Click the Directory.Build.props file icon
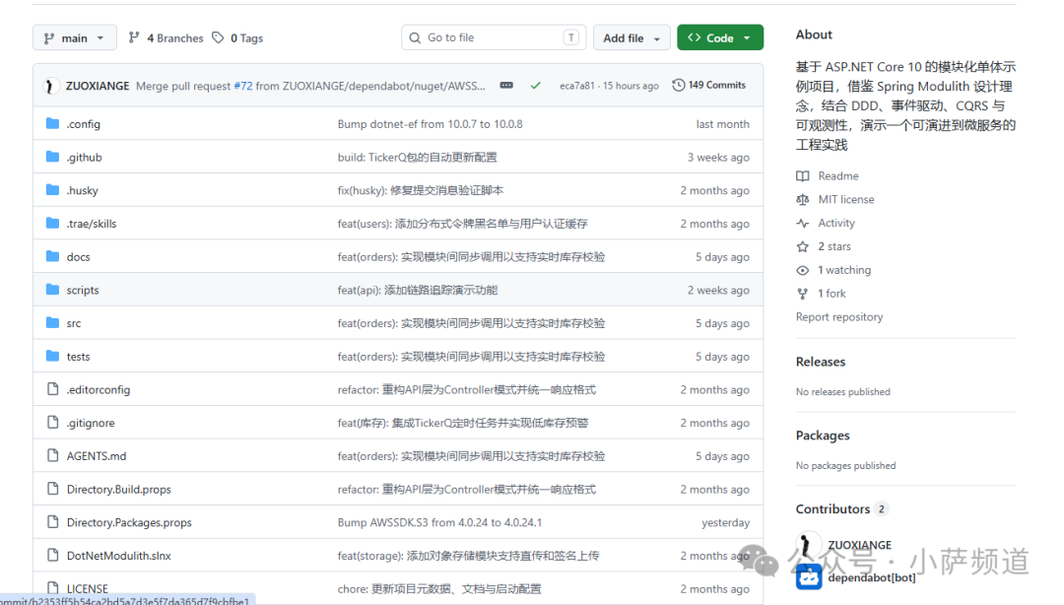This screenshot has height=605, width=1064. 52,489
